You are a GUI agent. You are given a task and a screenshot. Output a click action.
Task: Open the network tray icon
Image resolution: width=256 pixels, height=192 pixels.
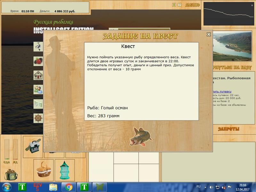click(218, 187)
